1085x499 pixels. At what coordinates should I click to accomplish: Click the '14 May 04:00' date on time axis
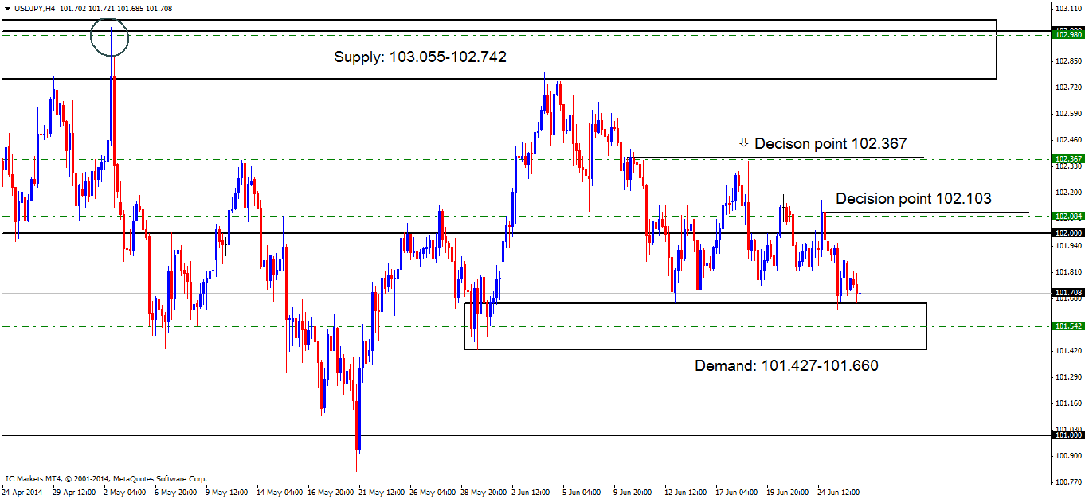pos(280,493)
